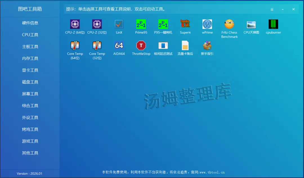Screen dimensions: 304x178
Task: Open the 综合工具 category
Action: tap(30, 106)
